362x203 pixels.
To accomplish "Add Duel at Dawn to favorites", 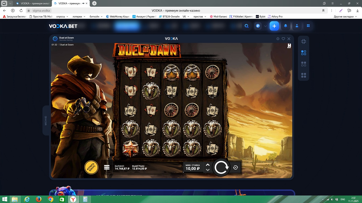I will click(x=283, y=39).
